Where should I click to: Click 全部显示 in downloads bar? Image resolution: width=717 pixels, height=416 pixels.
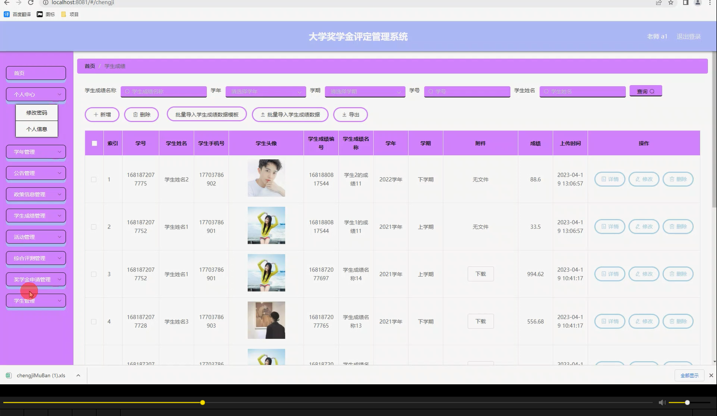[x=689, y=375]
